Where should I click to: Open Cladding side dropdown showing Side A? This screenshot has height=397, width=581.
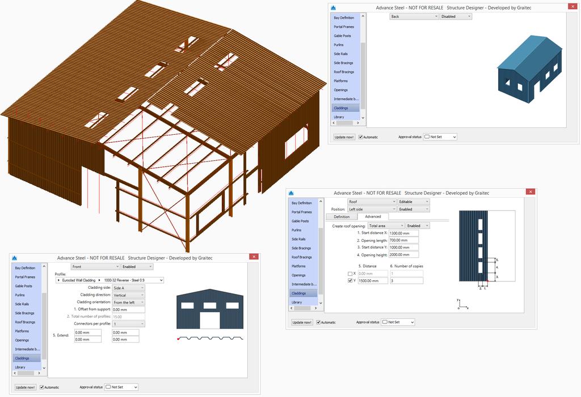[x=129, y=288]
